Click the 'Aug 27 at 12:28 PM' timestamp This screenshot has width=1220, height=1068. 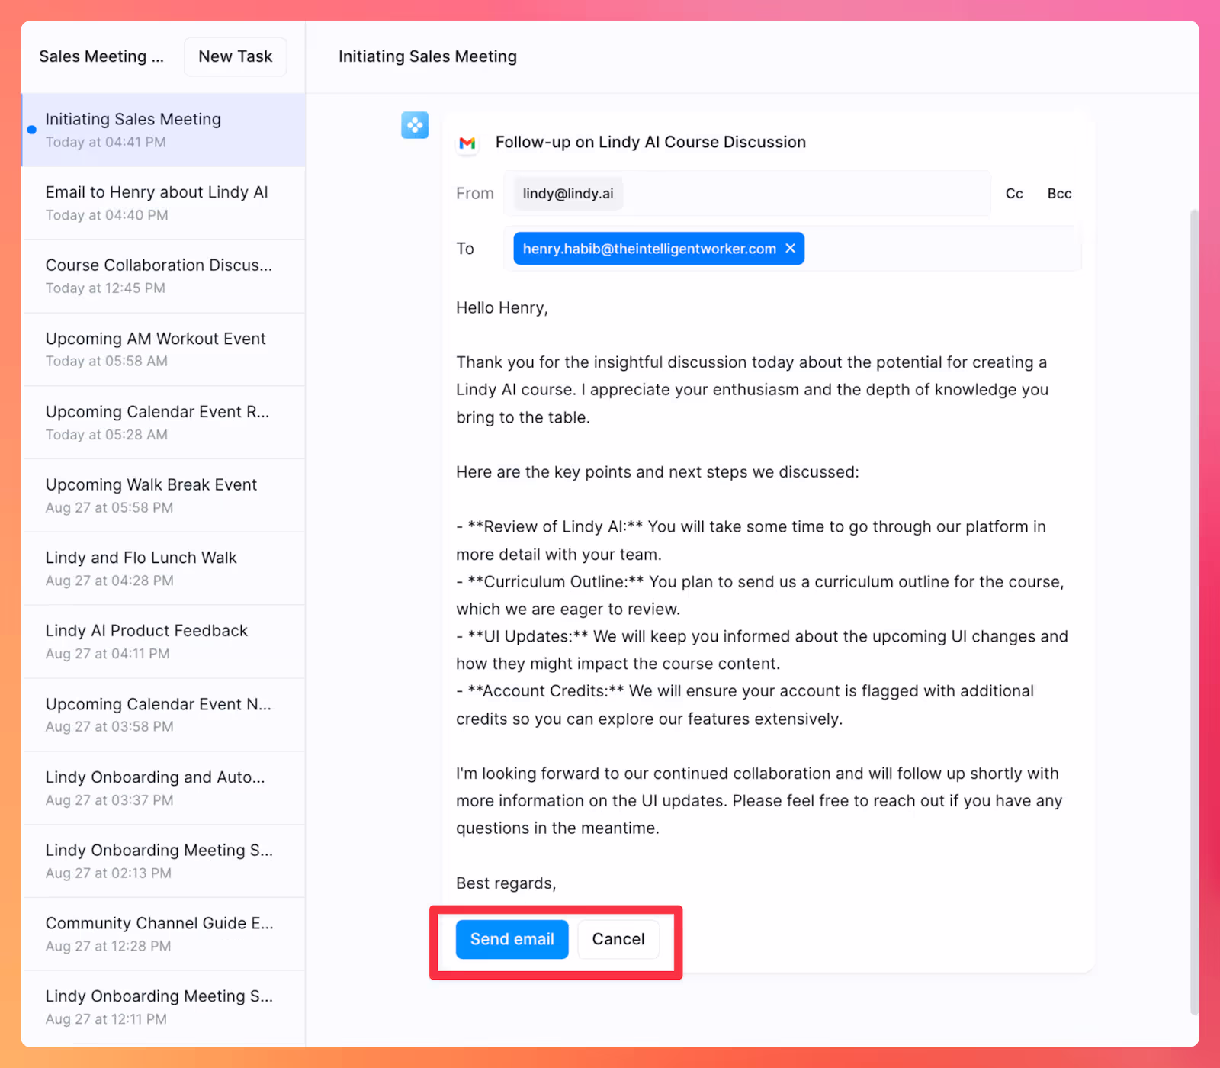[x=108, y=946]
